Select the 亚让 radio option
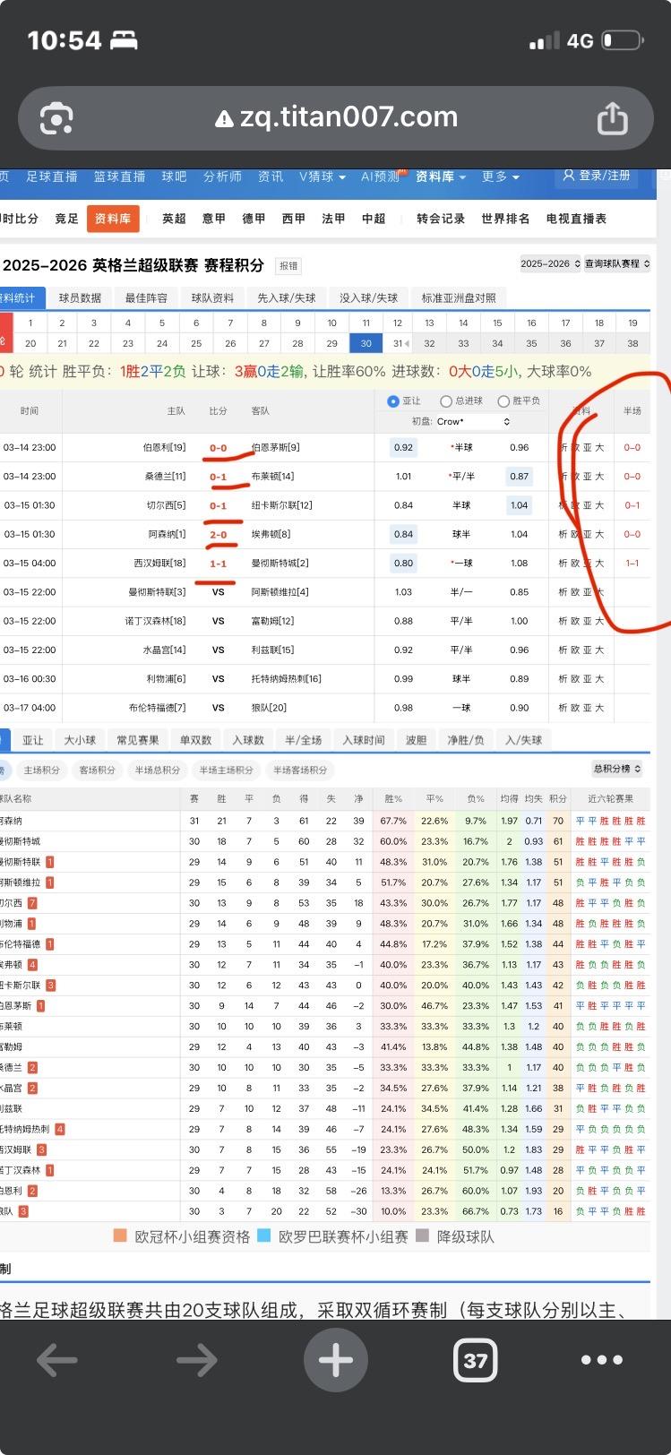 point(392,401)
